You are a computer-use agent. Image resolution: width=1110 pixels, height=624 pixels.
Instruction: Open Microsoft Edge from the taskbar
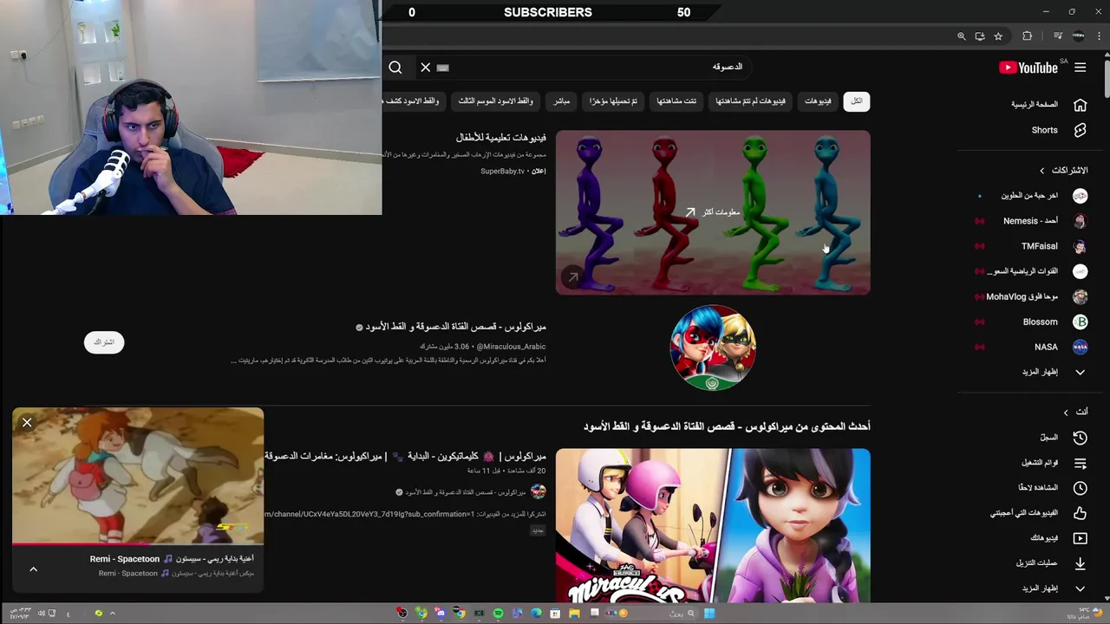pyautogui.click(x=536, y=614)
